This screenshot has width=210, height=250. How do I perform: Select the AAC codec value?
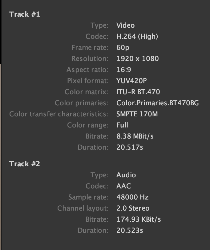pyautogui.click(x=123, y=186)
